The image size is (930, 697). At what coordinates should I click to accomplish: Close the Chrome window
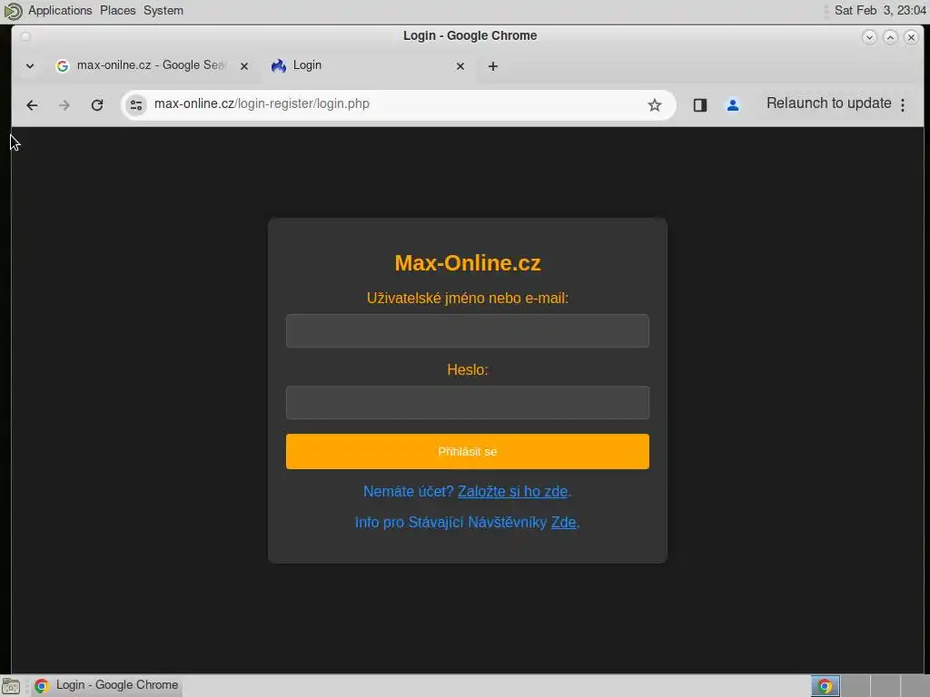(x=911, y=37)
